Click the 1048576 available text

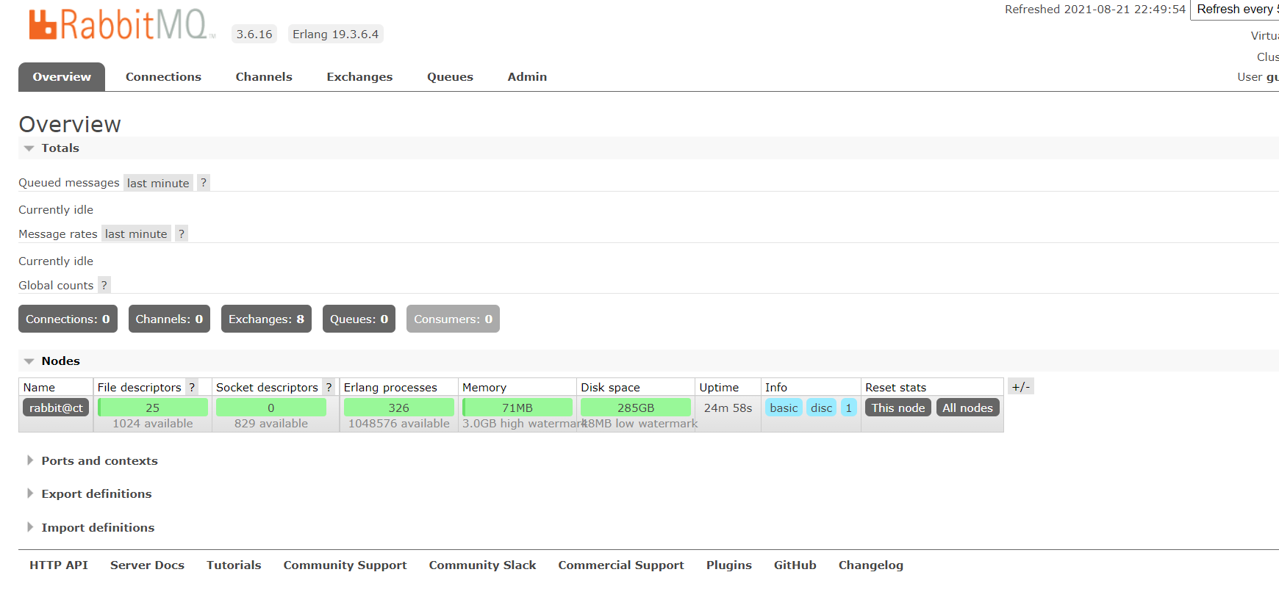point(399,424)
